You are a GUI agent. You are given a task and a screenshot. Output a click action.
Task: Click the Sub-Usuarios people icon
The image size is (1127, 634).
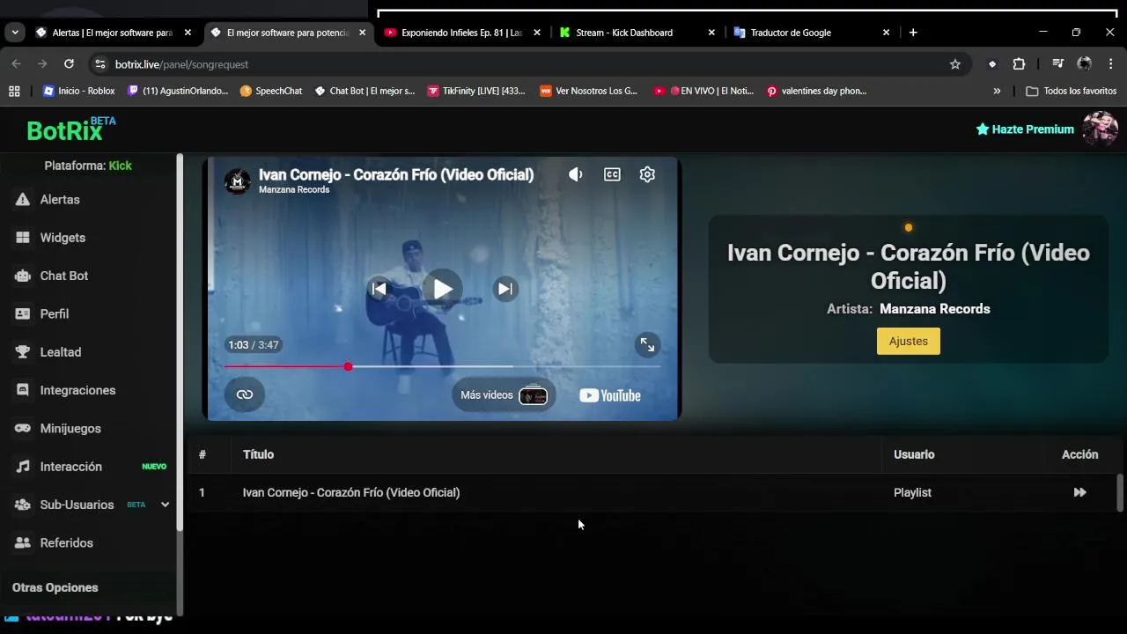point(23,505)
